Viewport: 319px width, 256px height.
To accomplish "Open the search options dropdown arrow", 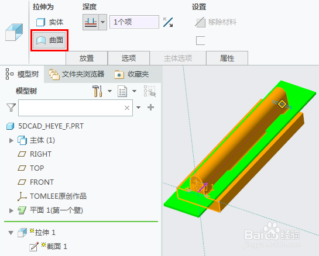I will pyautogui.click(x=138, y=108).
